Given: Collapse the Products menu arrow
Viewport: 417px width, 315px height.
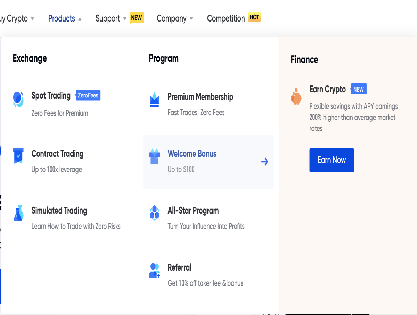Looking at the screenshot, I should click(x=80, y=19).
